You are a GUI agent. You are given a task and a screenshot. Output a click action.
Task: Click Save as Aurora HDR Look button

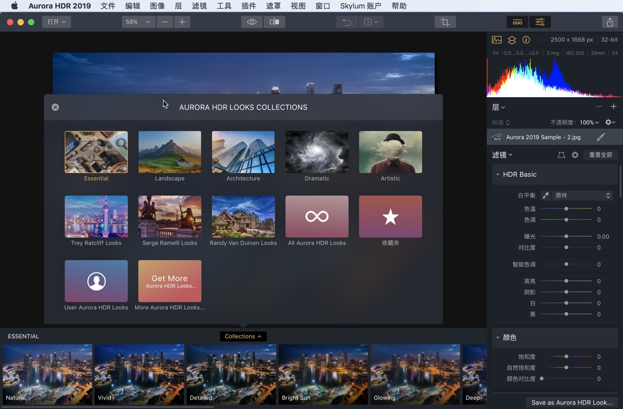(572, 402)
